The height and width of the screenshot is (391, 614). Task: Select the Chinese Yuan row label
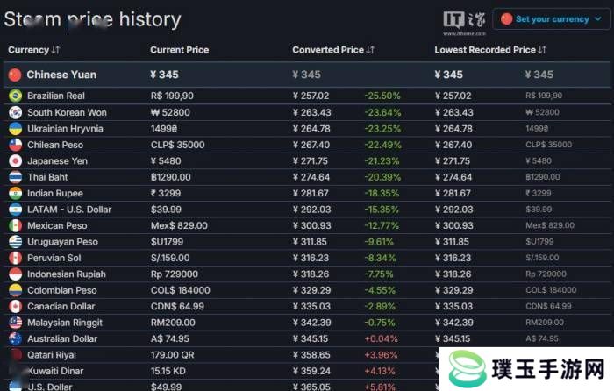pos(61,75)
